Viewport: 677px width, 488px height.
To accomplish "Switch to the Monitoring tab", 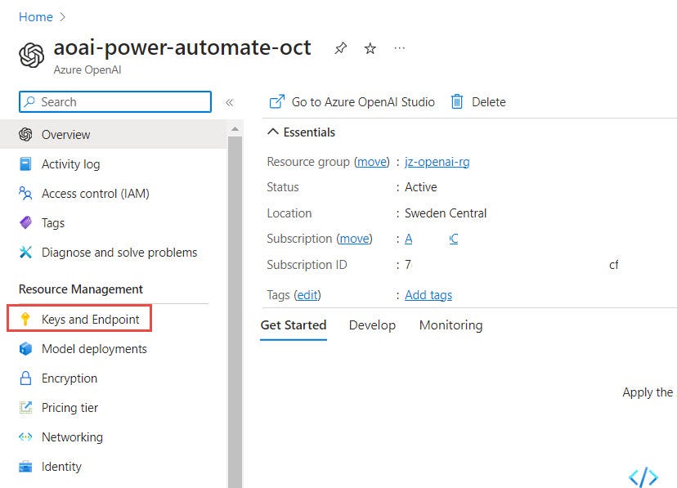I will [451, 325].
